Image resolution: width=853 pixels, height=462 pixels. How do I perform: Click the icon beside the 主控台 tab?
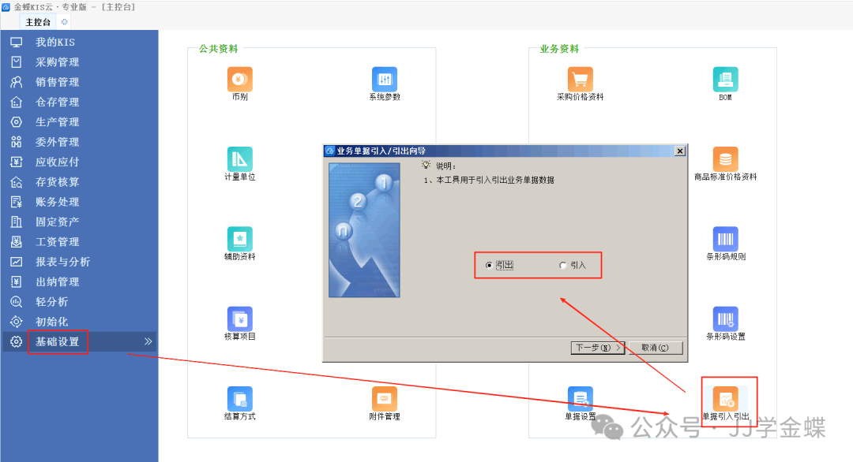click(x=64, y=22)
